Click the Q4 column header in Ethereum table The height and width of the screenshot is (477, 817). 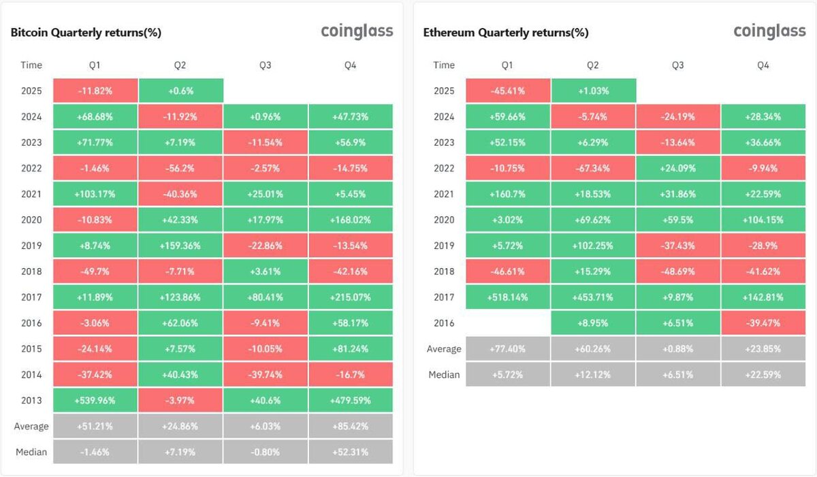coord(763,65)
